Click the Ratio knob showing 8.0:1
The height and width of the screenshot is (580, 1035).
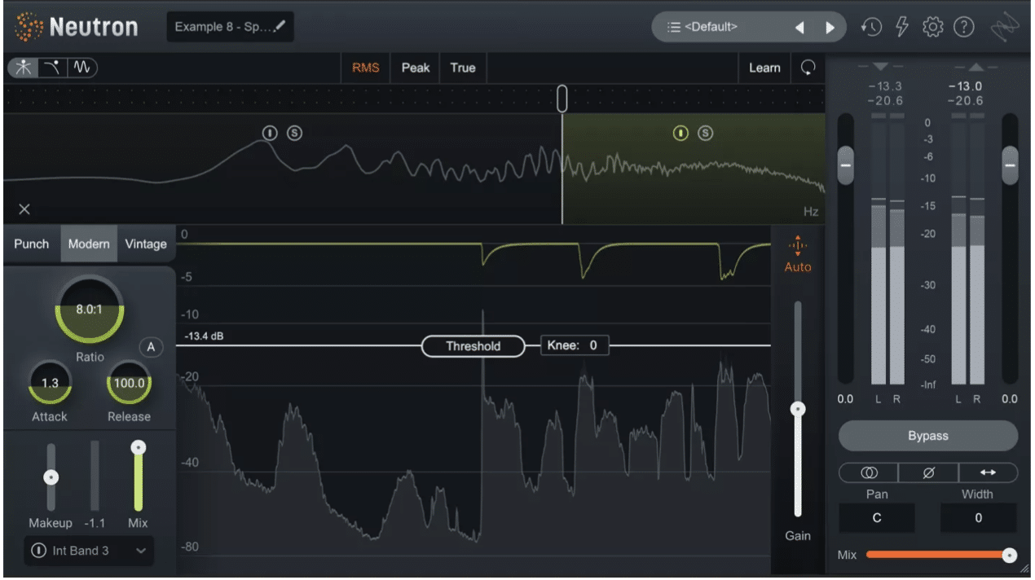point(90,310)
